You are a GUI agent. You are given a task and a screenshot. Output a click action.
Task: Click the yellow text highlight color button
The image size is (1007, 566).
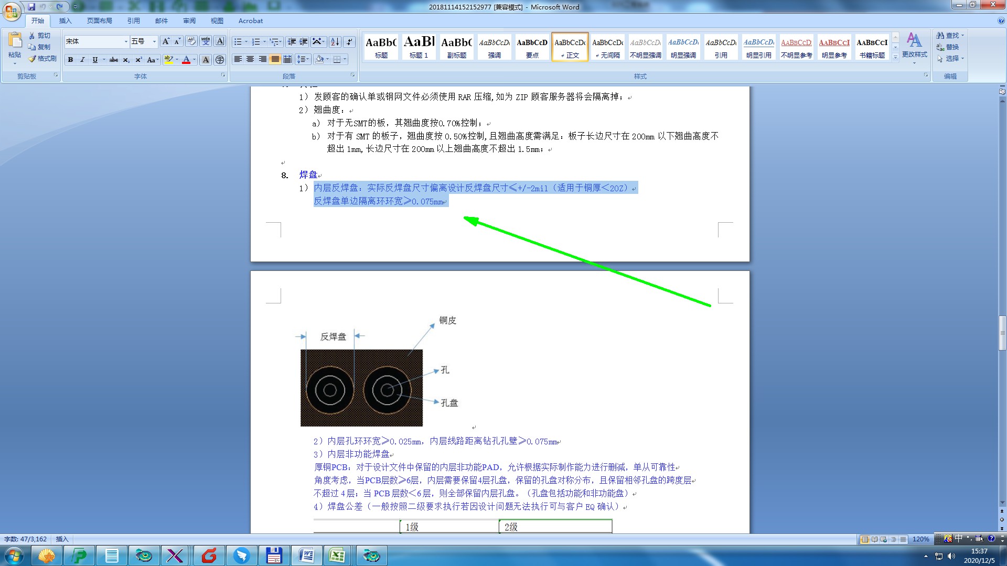[x=168, y=60]
